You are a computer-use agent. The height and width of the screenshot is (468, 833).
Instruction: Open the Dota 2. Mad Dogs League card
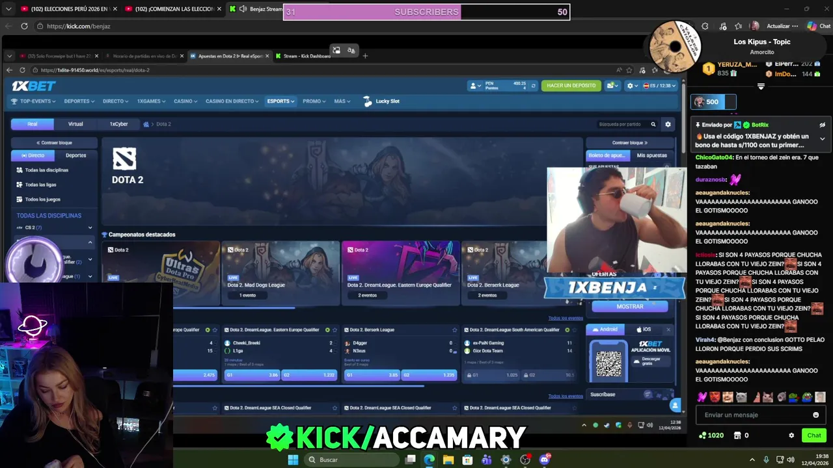tap(280, 273)
